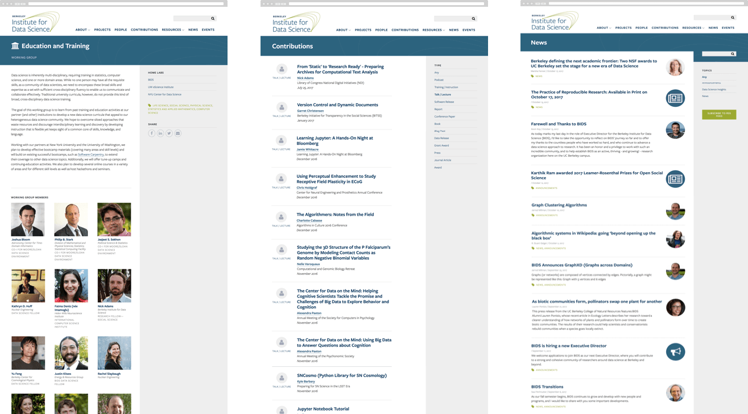Click the newspaper icon for Reproducible Research article
Viewport: 748px width, 414px height.
[676, 98]
